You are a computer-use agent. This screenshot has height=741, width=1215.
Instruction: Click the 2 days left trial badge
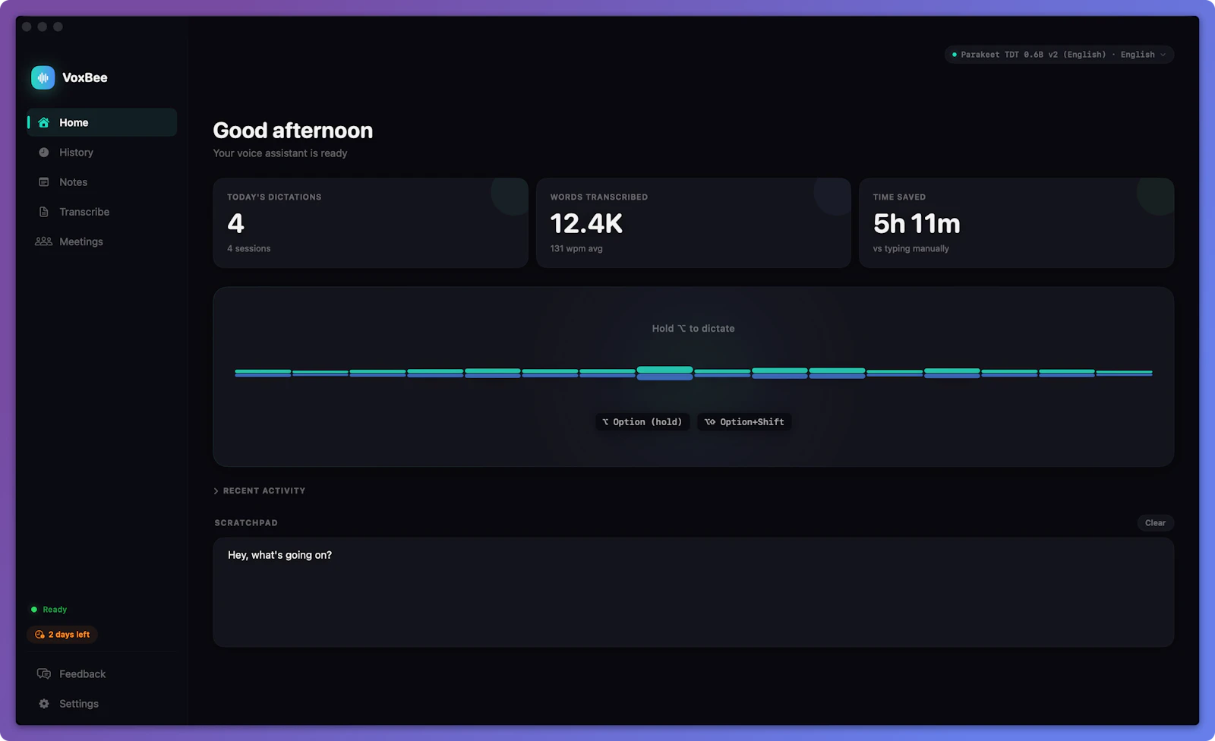tap(62, 635)
